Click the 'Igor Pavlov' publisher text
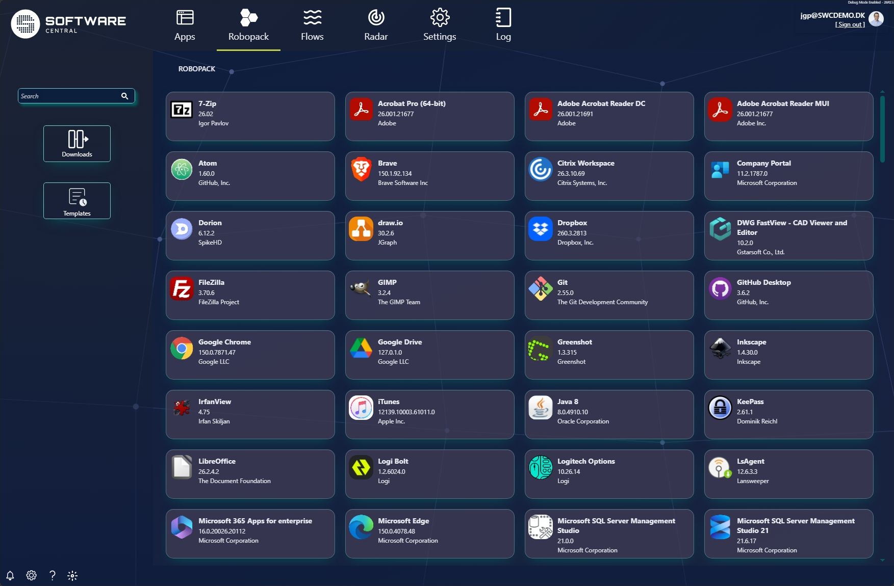 (213, 123)
